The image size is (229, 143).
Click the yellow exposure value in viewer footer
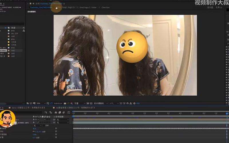click(138, 103)
